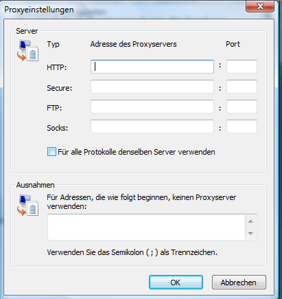The width and height of the screenshot is (282, 299).
Task: Click the 'Adresse des Proxyservers' column heading
Action: click(x=133, y=44)
